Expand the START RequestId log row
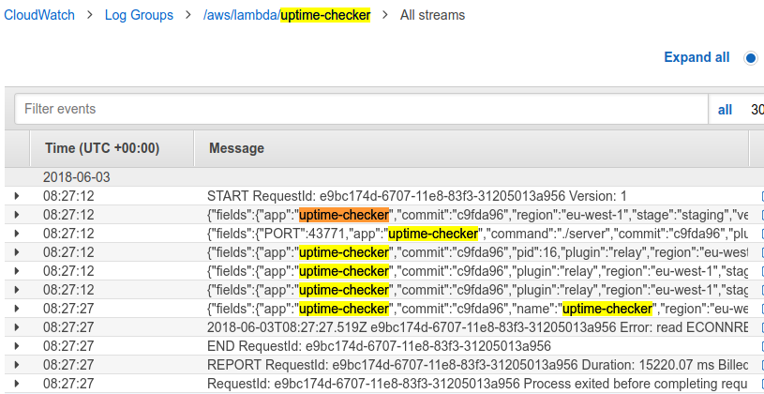Image resolution: width=764 pixels, height=394 pixels. click(x=17, y=196)
